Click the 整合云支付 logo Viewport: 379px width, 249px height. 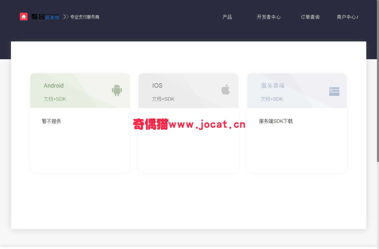point(45,17)
